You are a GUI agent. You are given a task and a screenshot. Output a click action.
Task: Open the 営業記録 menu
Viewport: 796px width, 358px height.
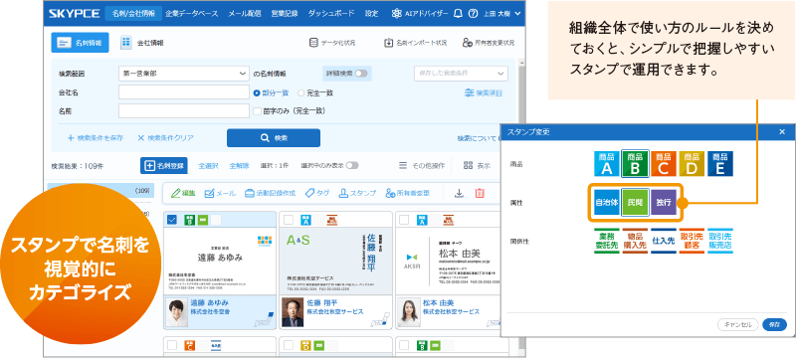tap(285, 14)
